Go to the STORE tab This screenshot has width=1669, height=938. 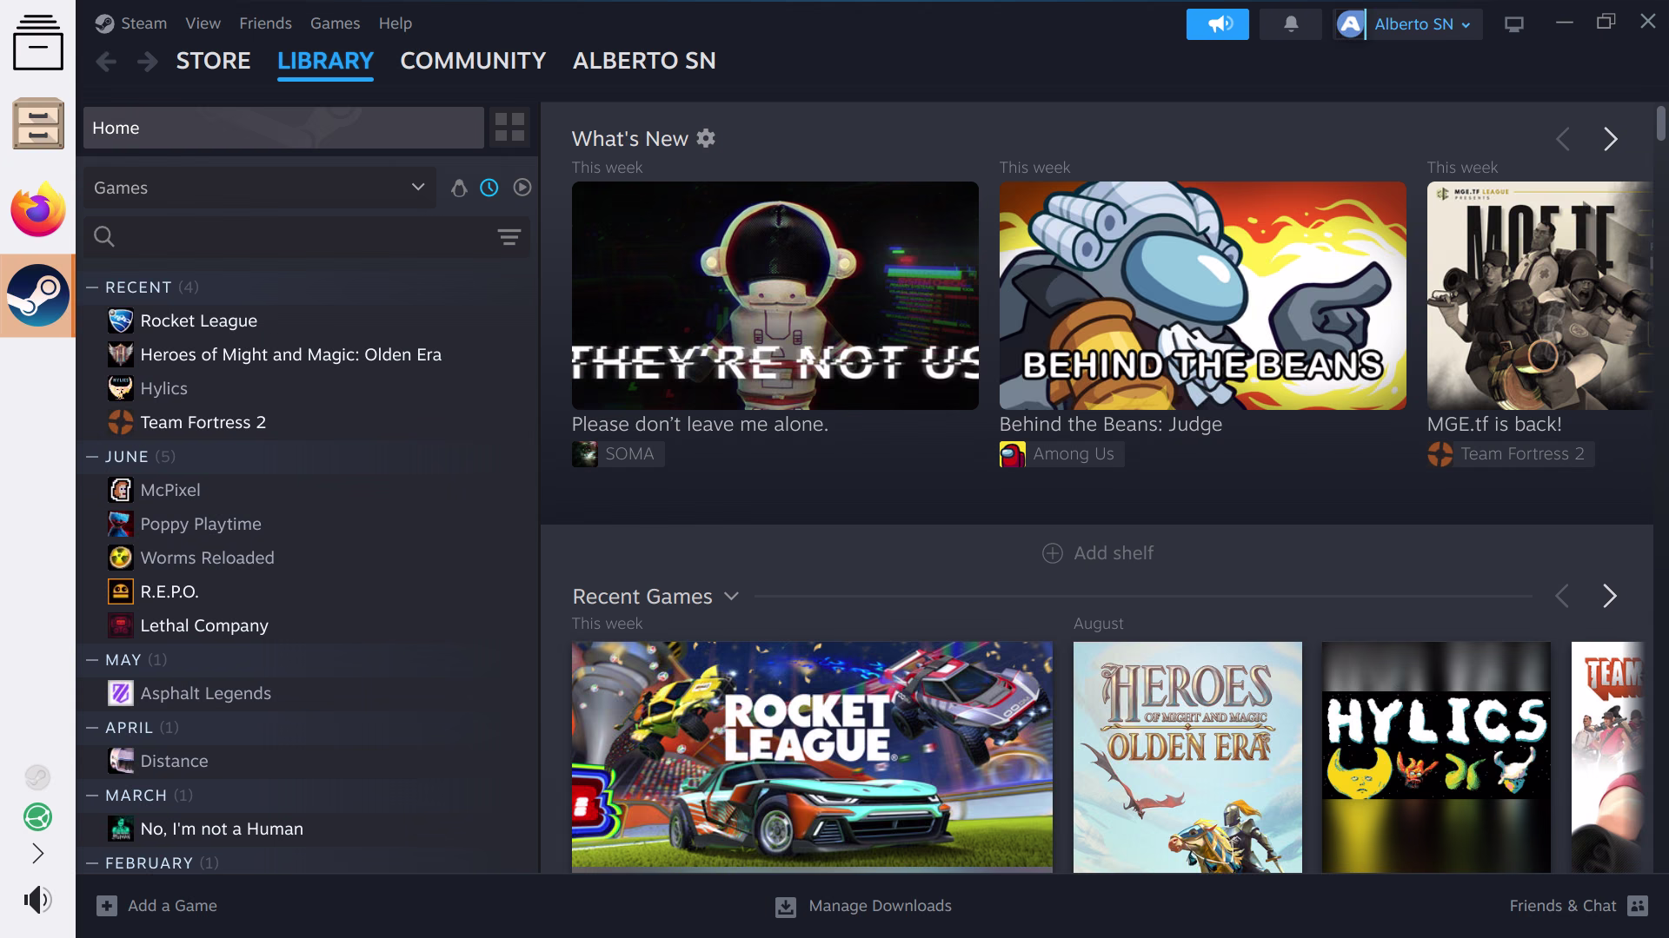pos(213,61)
